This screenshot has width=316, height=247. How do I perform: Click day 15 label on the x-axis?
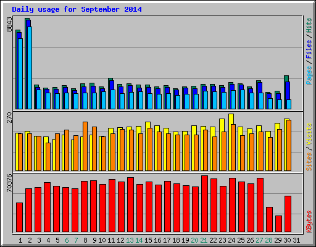(x=148, y=240)
